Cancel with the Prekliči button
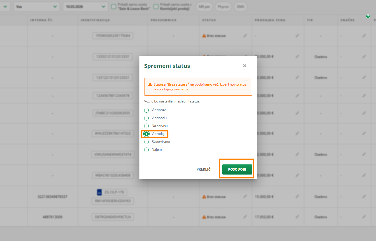The width and height of the screenshot is (376, 241). tap(204, 169)
